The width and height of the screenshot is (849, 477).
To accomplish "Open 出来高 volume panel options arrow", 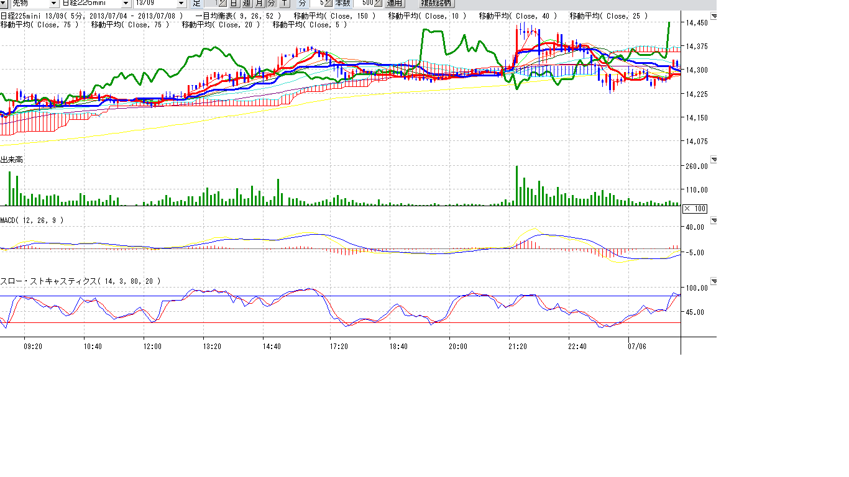I will [714, 160].
